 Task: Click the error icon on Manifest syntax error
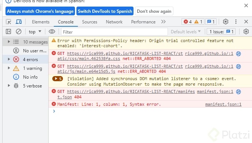(x=54, y=104)
